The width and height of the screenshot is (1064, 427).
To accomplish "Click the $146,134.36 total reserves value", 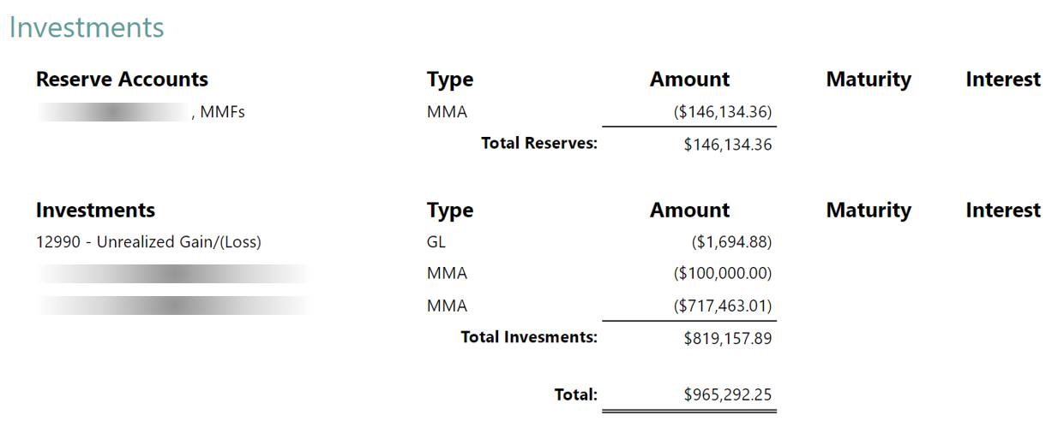I will point(728,145).
